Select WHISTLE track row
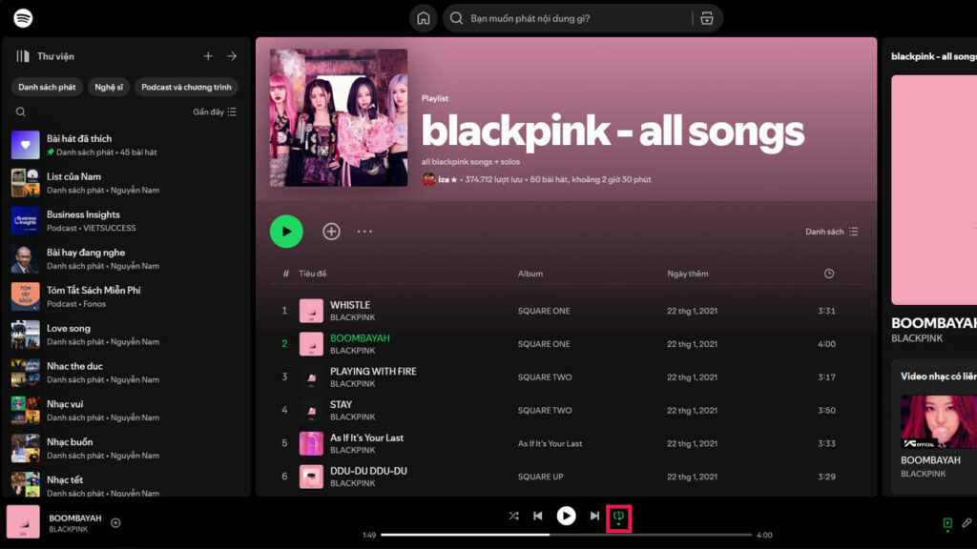977x549 pixels. (x=567, y=311)
